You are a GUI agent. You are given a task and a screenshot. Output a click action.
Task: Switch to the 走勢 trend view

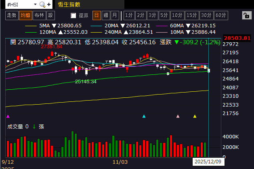(12, 16)
